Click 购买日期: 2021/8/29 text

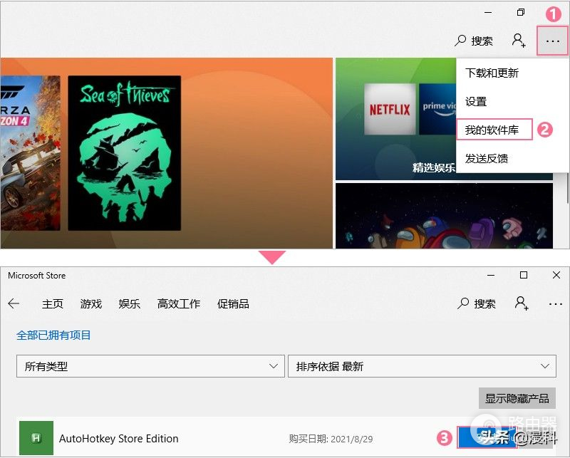tap(331, 439)
